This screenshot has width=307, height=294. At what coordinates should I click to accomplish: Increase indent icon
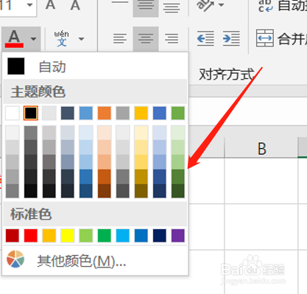(231, 38)
